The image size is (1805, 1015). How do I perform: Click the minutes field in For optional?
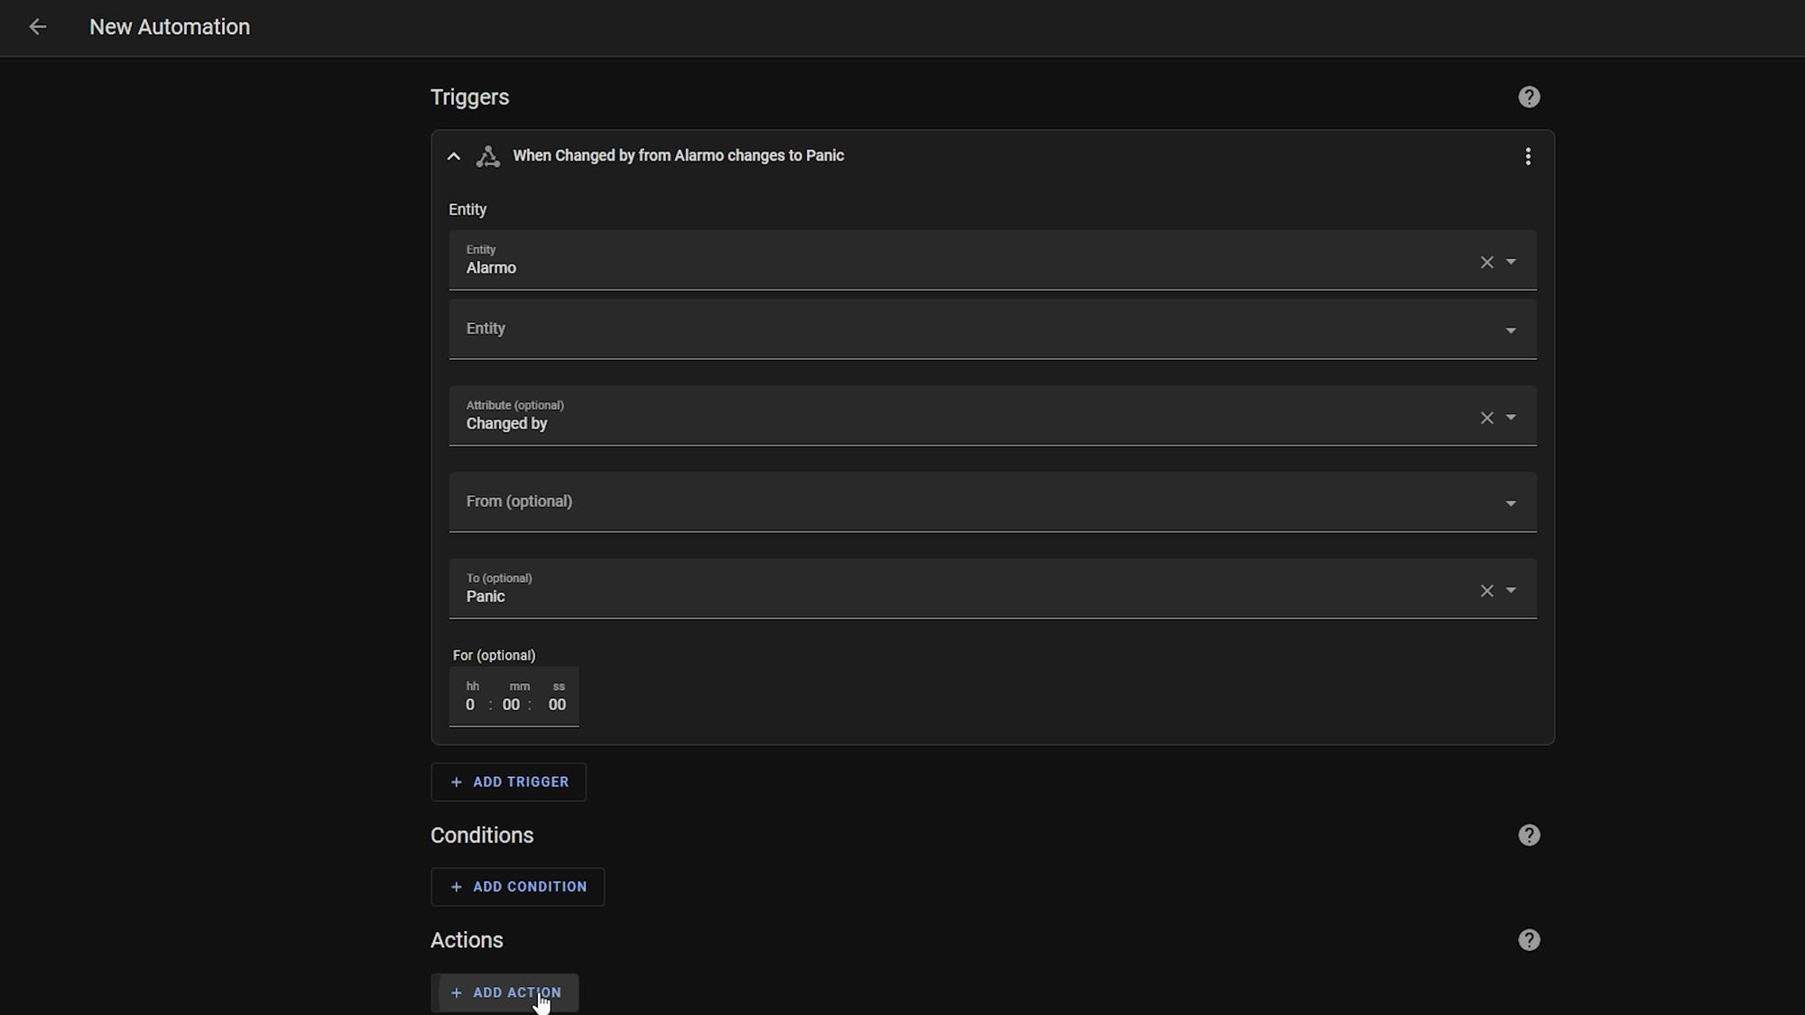click(x=512, y=704)
